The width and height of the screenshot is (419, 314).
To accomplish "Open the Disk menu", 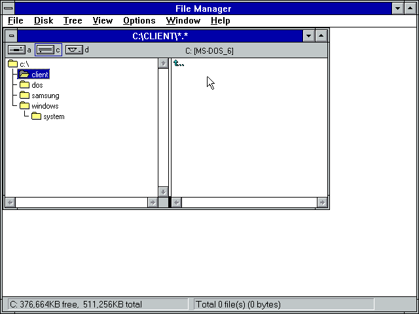I will [44, 20].
